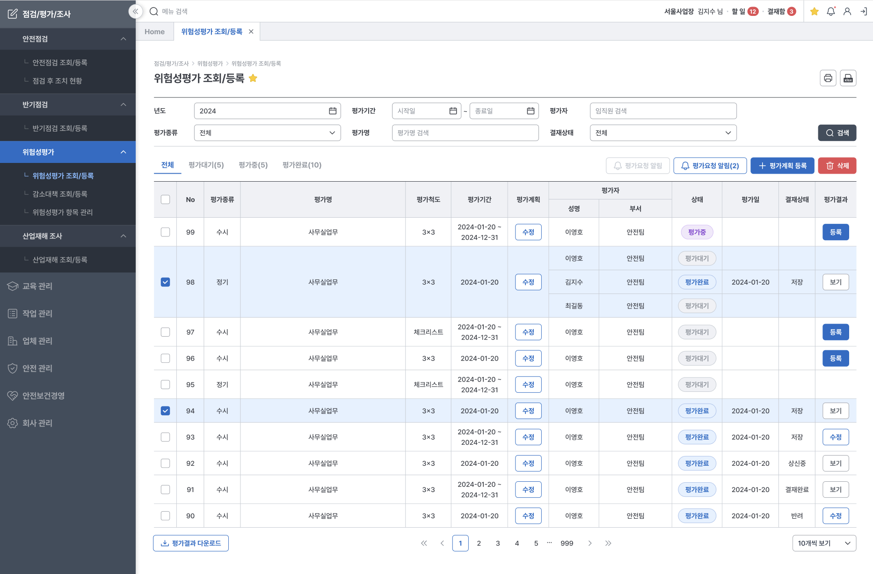Switch to the 평가완료(10) tab
The width and height of the screenshot is (873, 574).
(302, 165)
